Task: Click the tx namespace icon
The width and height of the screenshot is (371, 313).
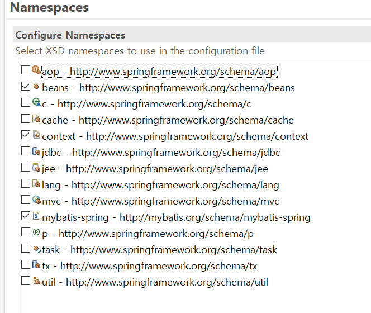Action: pyautogui.click(x=36, y=264)
